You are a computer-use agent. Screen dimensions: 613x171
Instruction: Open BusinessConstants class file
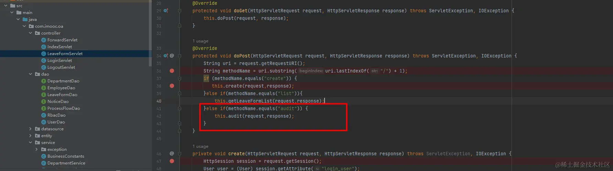pyautogui.click(x=66, y=156)
